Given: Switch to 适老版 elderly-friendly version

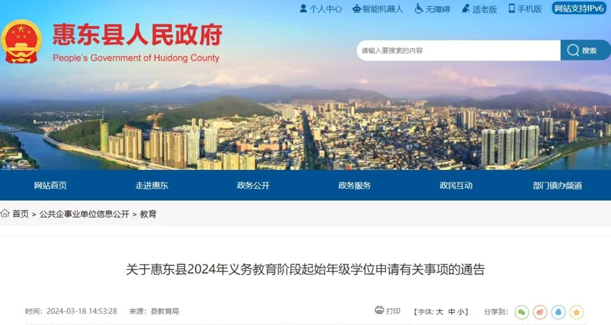Looking at the screenshot, I should coord(479,8).
